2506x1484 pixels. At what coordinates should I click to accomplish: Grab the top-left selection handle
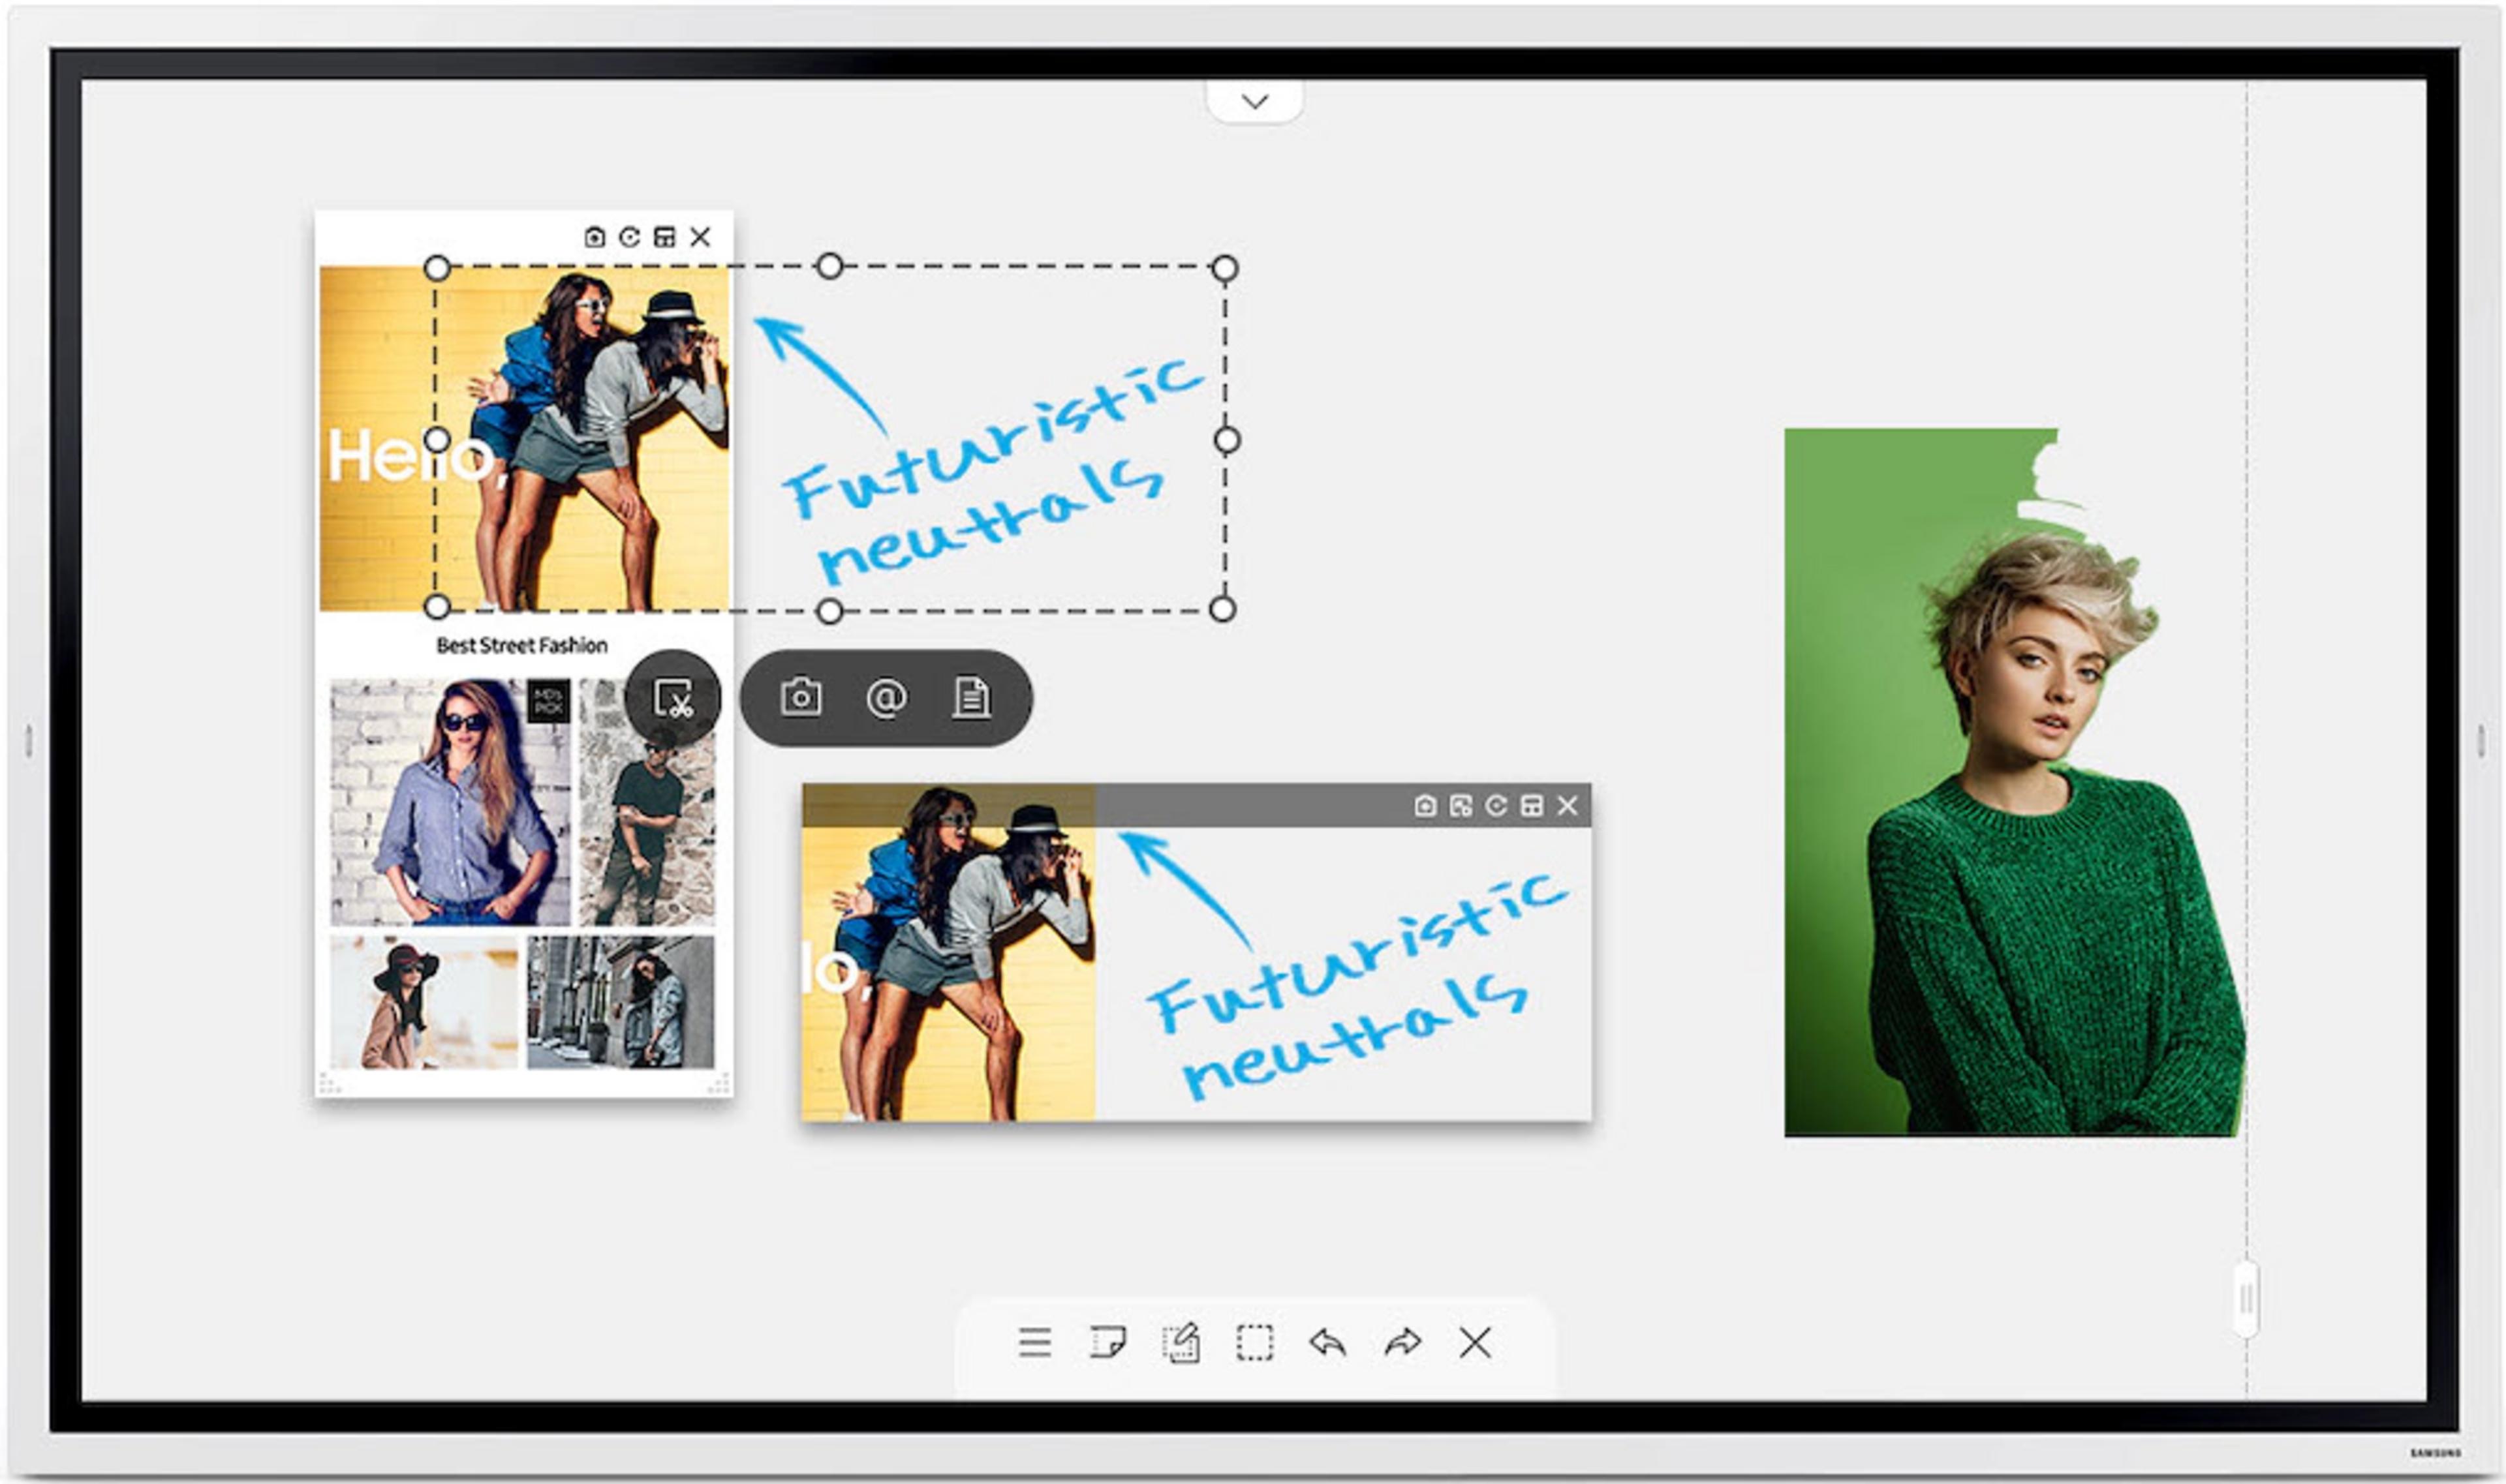(437, 268)
